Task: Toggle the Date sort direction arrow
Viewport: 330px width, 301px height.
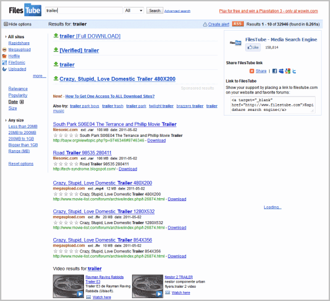Action: (x=21, y=102)
